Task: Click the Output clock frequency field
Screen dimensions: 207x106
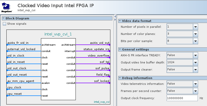Action: (182, 98)
